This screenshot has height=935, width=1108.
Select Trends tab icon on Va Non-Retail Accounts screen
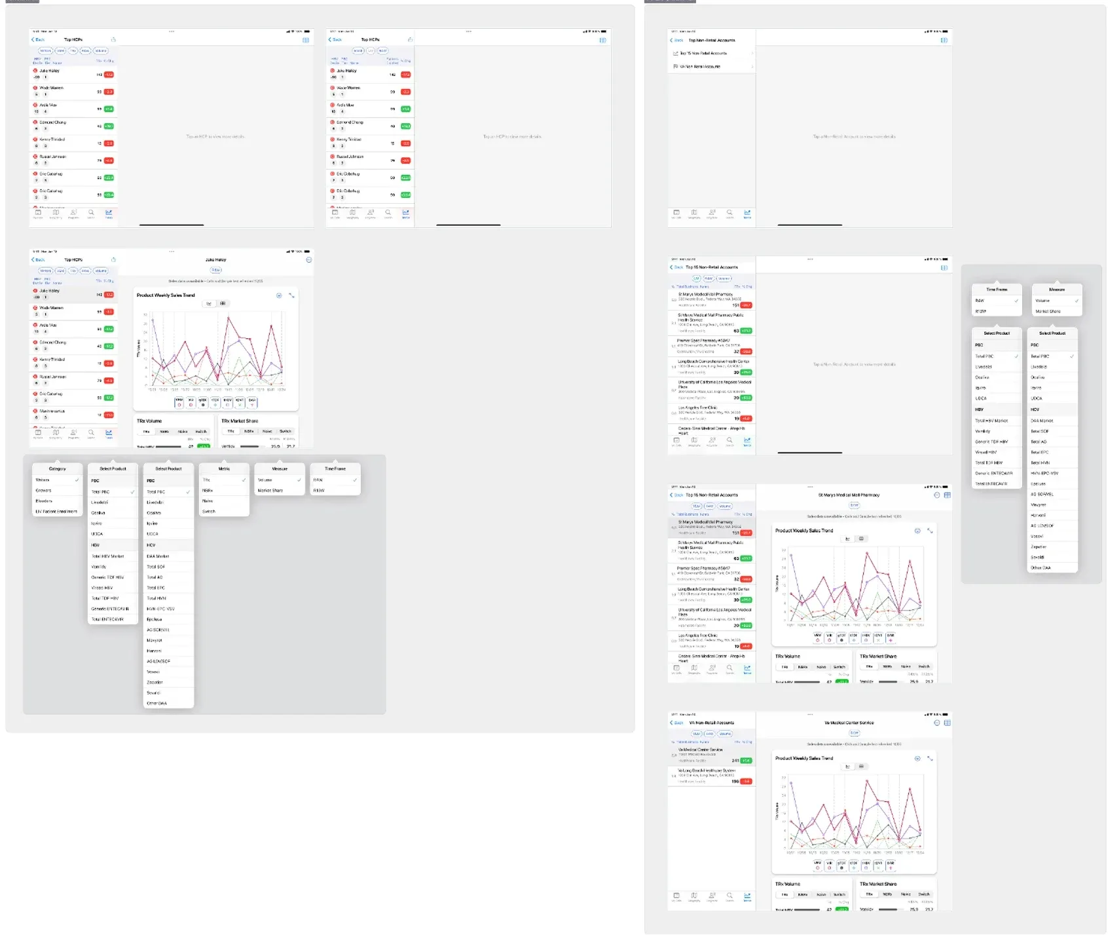(x=747, y=896)
